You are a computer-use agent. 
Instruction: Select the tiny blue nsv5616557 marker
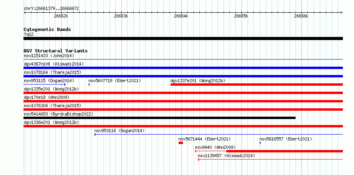pos(260,143)
